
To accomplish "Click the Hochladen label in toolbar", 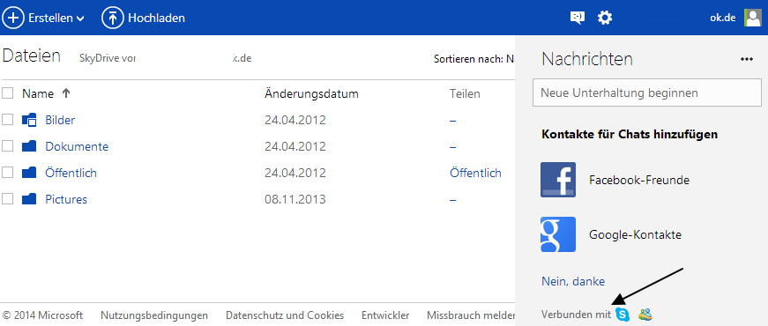I will pos(156,19).
